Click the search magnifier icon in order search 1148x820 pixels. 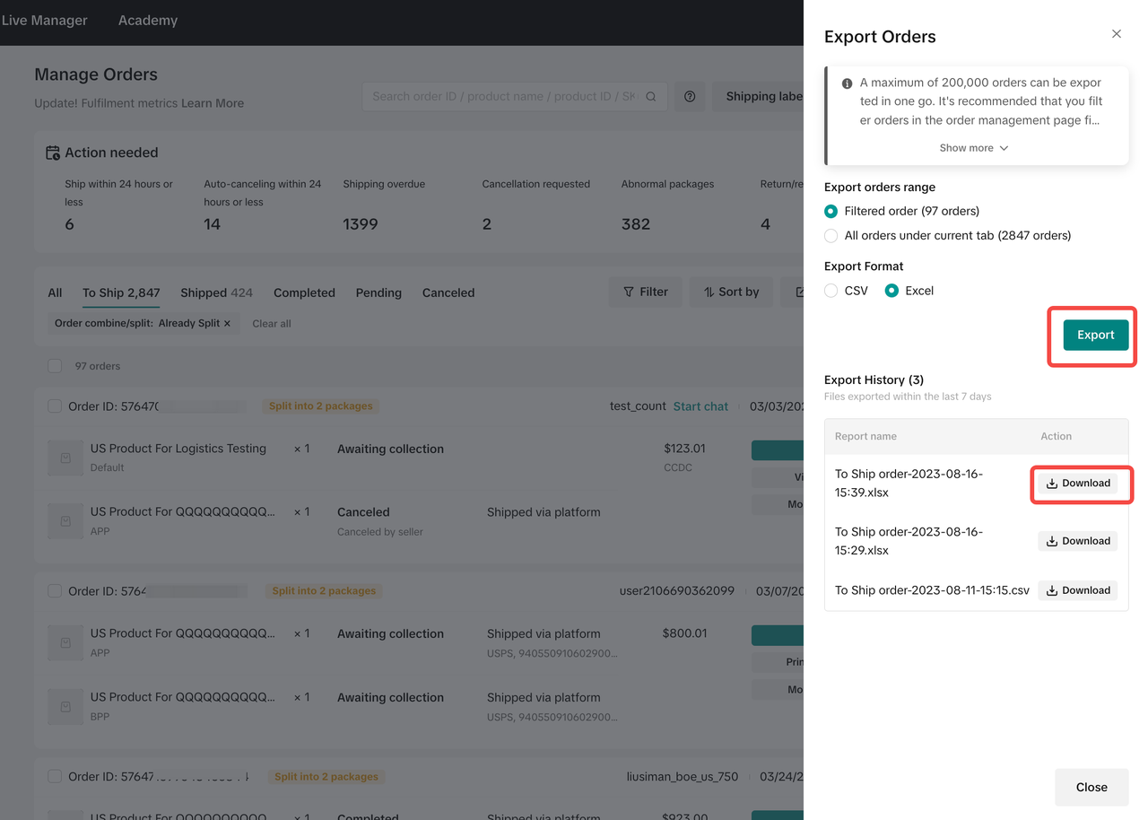tap(651, 97)
